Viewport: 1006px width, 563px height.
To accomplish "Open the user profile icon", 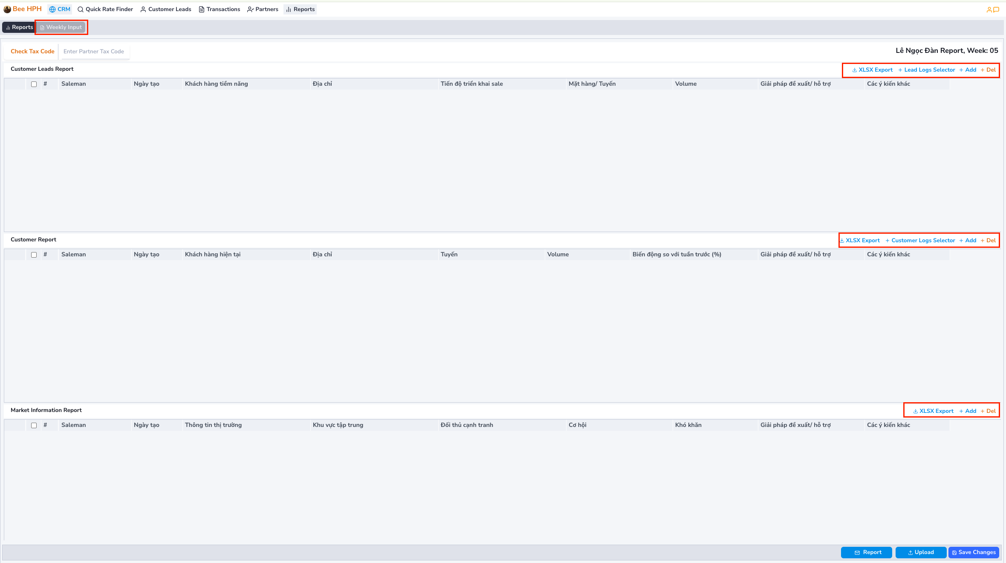I will [x=989, y=10].
